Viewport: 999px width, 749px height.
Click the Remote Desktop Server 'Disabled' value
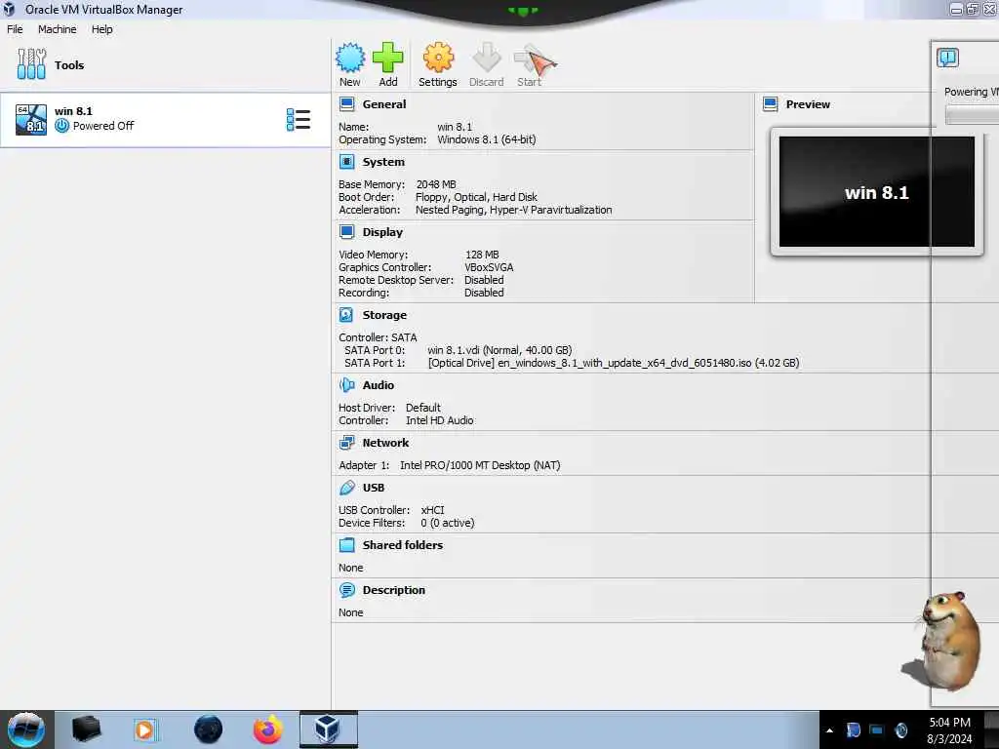point(484,280)
